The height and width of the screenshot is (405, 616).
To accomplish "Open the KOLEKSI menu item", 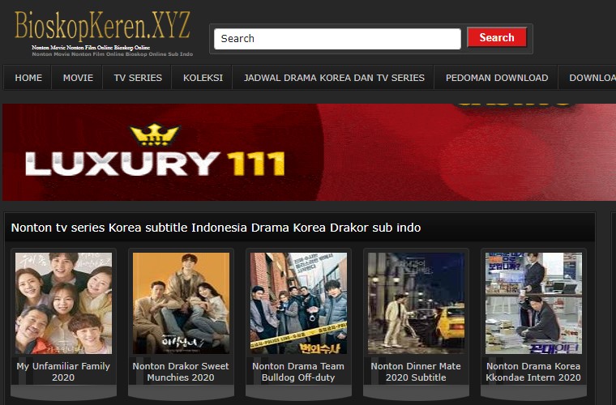I will point(203,78).
